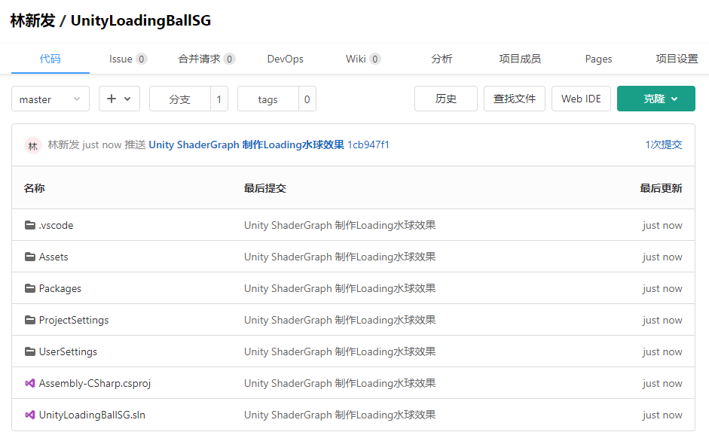Open the UnityLoadingBallSG.sln file
Screen dimensions: 709x438
pos(92,415)
